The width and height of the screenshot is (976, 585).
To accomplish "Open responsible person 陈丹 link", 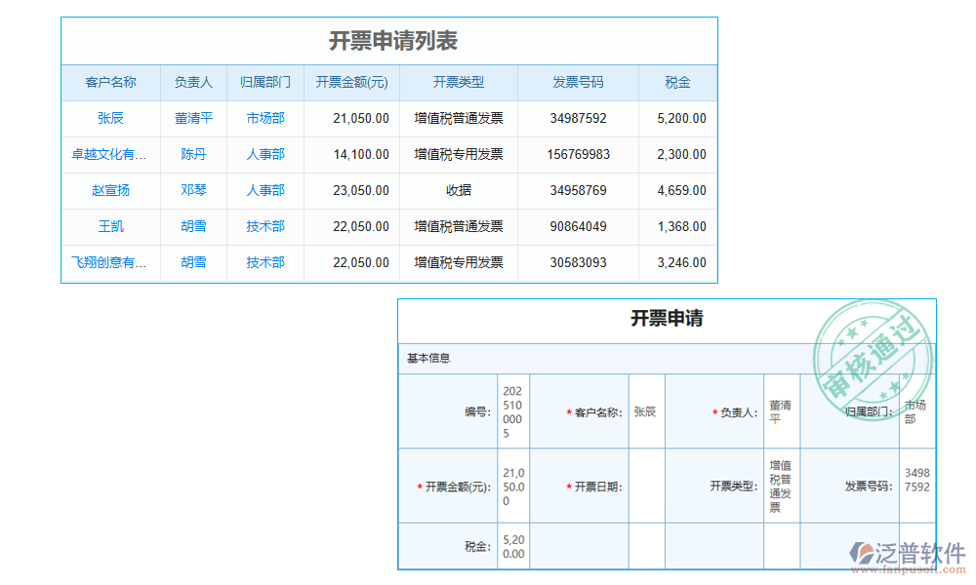I will (193, 154).
